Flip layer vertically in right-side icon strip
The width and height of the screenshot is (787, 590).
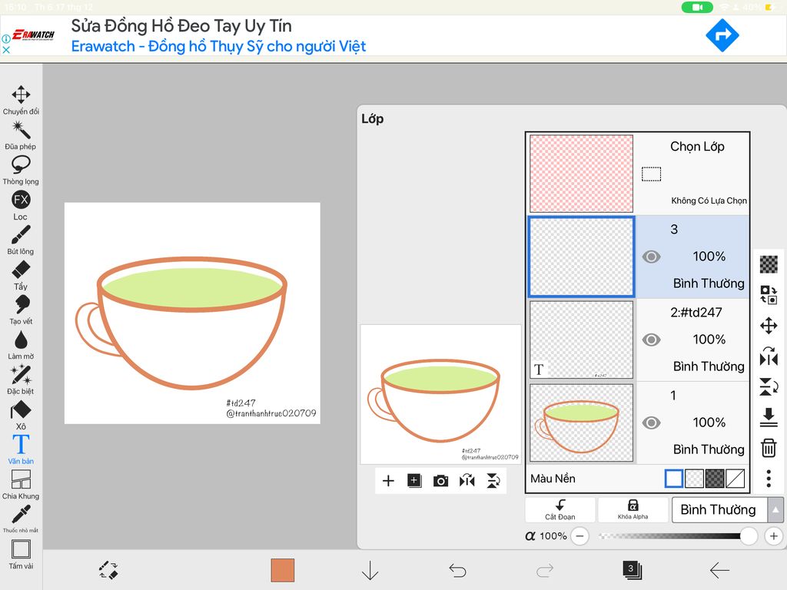tap(769, 387)
